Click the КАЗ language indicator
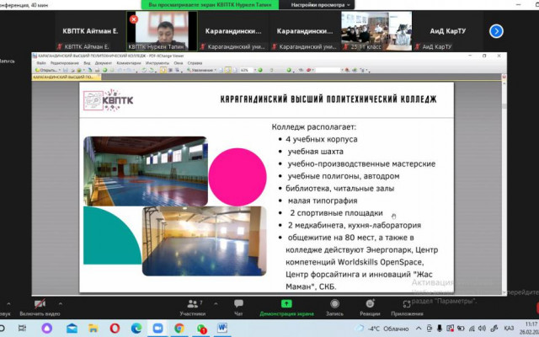Screen dimensions: 539x337 pyautogui.click(x=509, y=329)
